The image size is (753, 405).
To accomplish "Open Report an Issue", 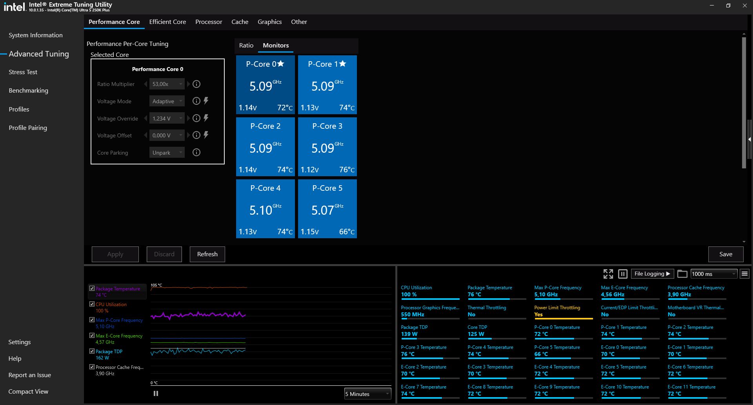I will 30,375.
